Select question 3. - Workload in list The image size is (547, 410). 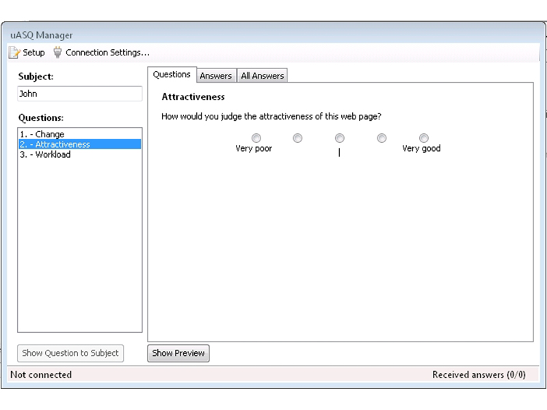click(x=46, y=155)
